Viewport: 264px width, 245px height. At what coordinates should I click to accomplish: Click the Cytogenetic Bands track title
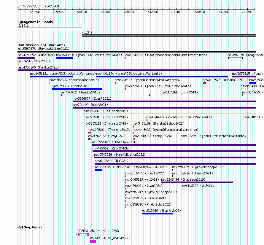(35, 22)
